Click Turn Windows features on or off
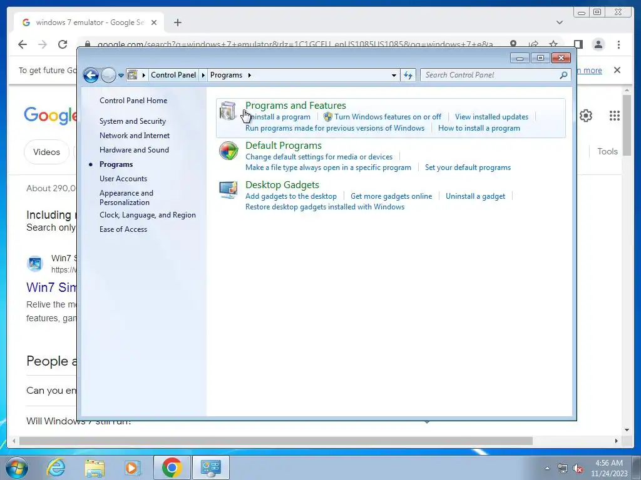Viewport: 641px width, 480px height. pyautogui.click(x=387, y=117)
